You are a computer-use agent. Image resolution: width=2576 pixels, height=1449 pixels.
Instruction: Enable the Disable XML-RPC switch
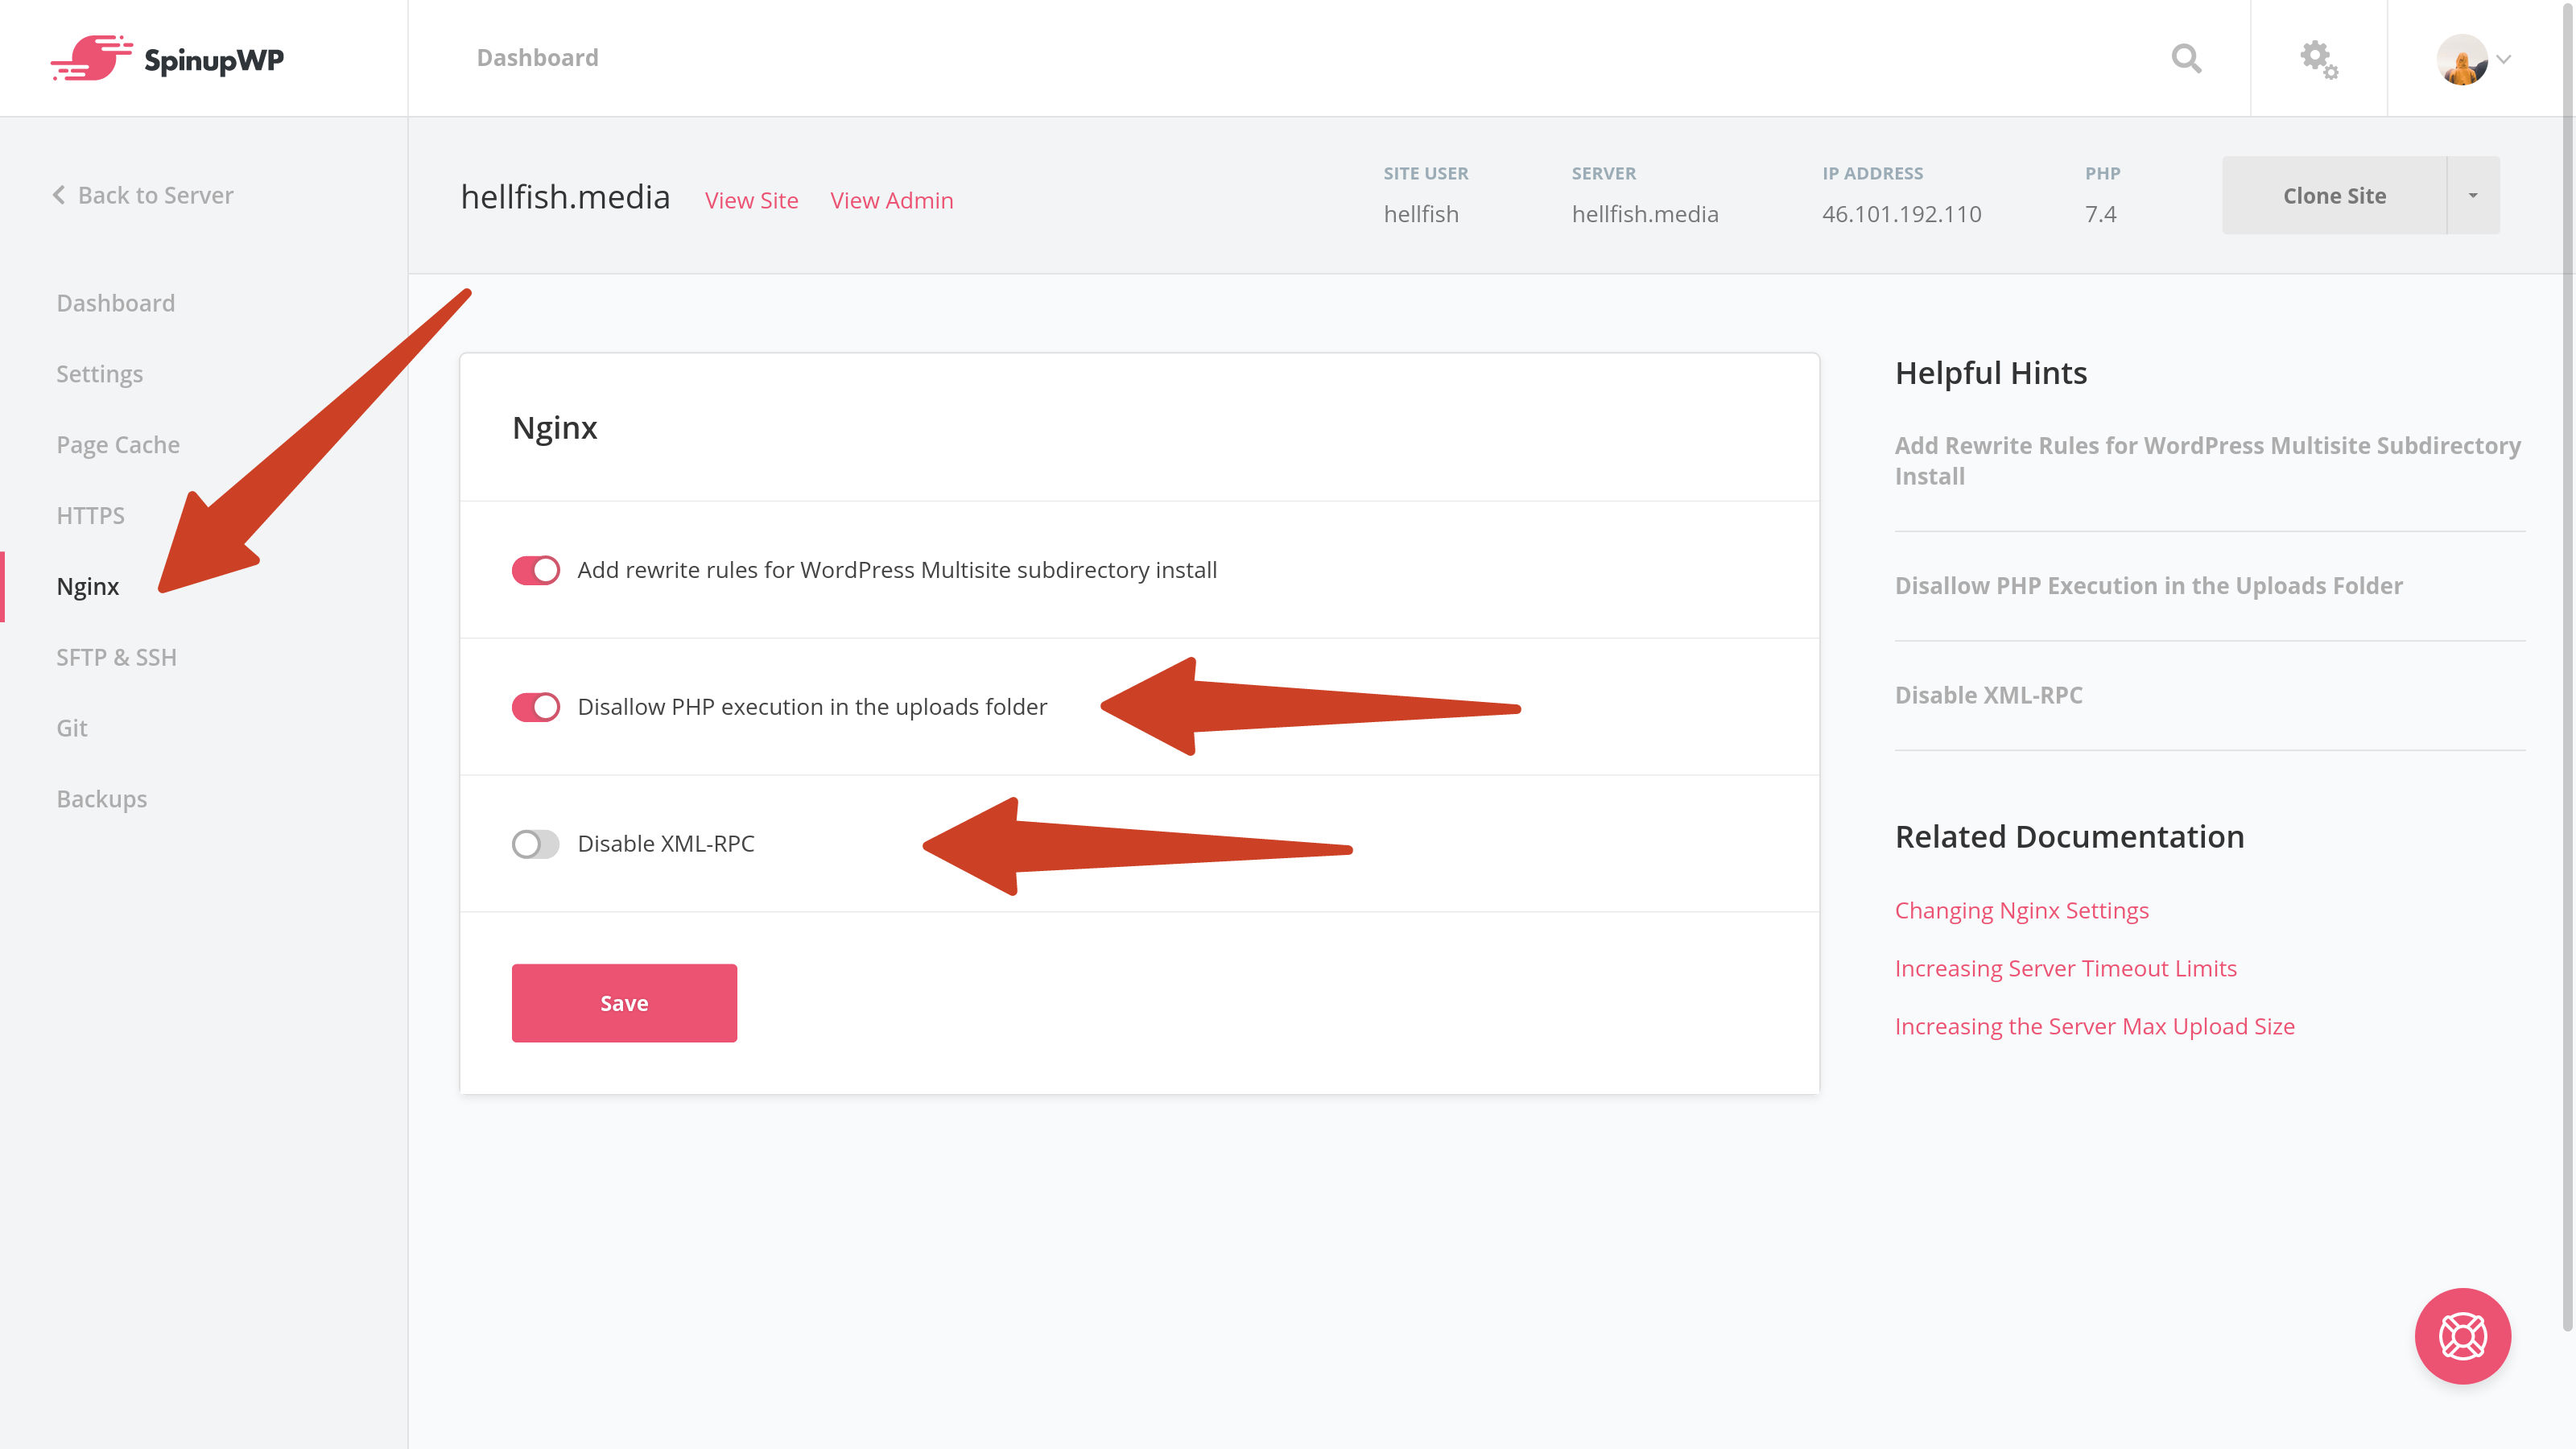[535, 844]
